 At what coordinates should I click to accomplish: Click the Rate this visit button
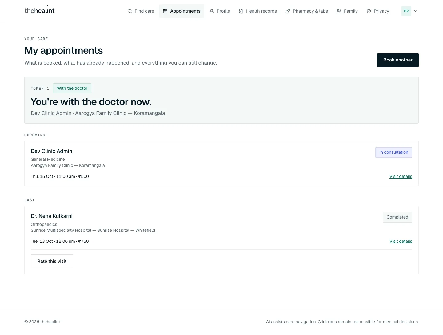(x=52, y=261)
